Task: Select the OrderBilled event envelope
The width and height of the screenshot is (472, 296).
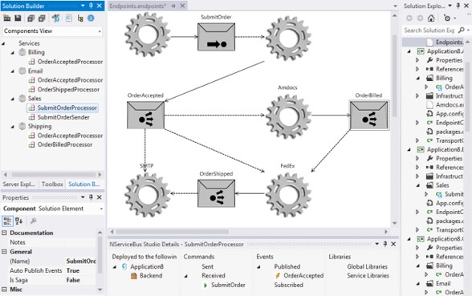Action: 368,115
